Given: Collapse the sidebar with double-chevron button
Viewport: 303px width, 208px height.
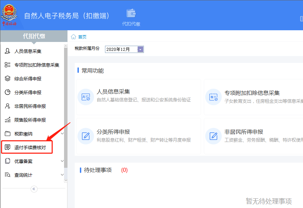Looking at the screenshot, I should 34,189.
